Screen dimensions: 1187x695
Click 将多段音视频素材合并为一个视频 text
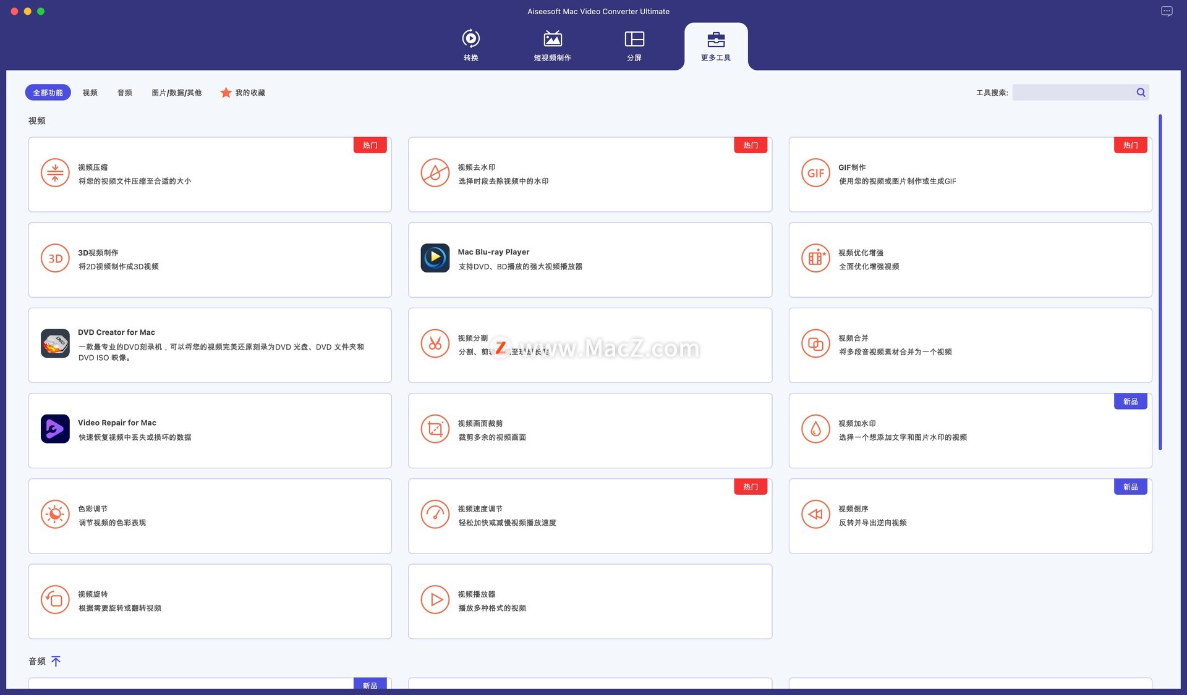tap(895, 352)
